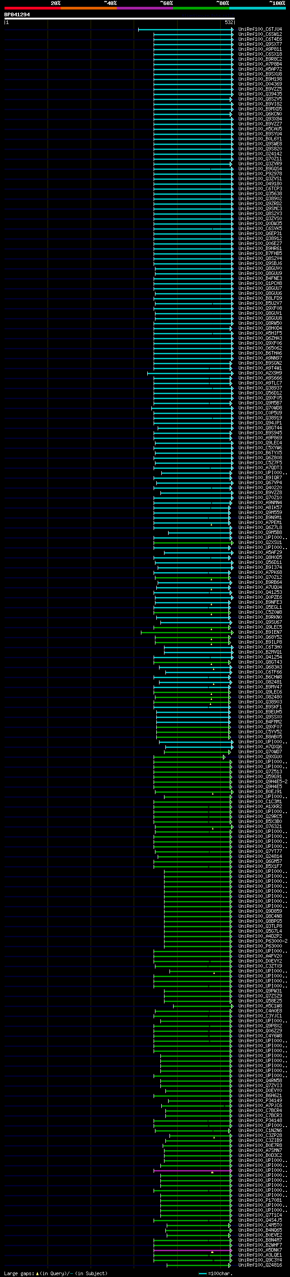290x1277 pixels.
Task: Select hit label UniRef100_O82480
Action: [260, 697]
